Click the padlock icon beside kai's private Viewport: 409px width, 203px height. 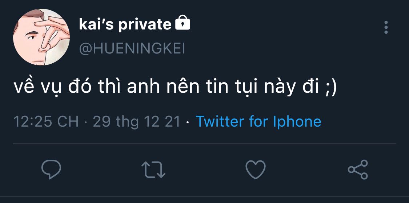(183, 24)
